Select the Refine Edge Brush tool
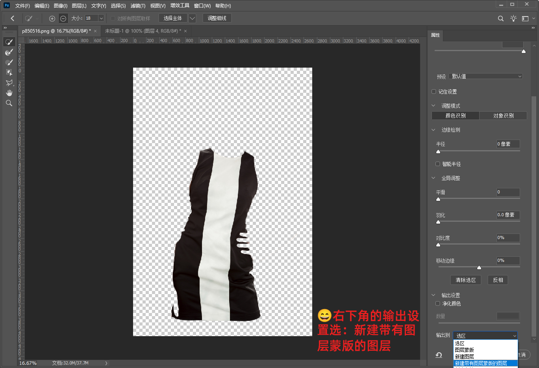This screenshot has height=368, width=539. (x=9, y=52)
